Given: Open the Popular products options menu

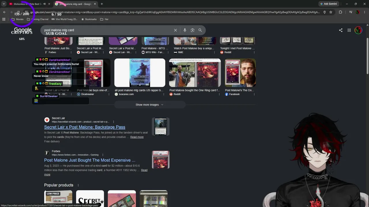Looking at the screenshot, I should click(x=78, y=185).
